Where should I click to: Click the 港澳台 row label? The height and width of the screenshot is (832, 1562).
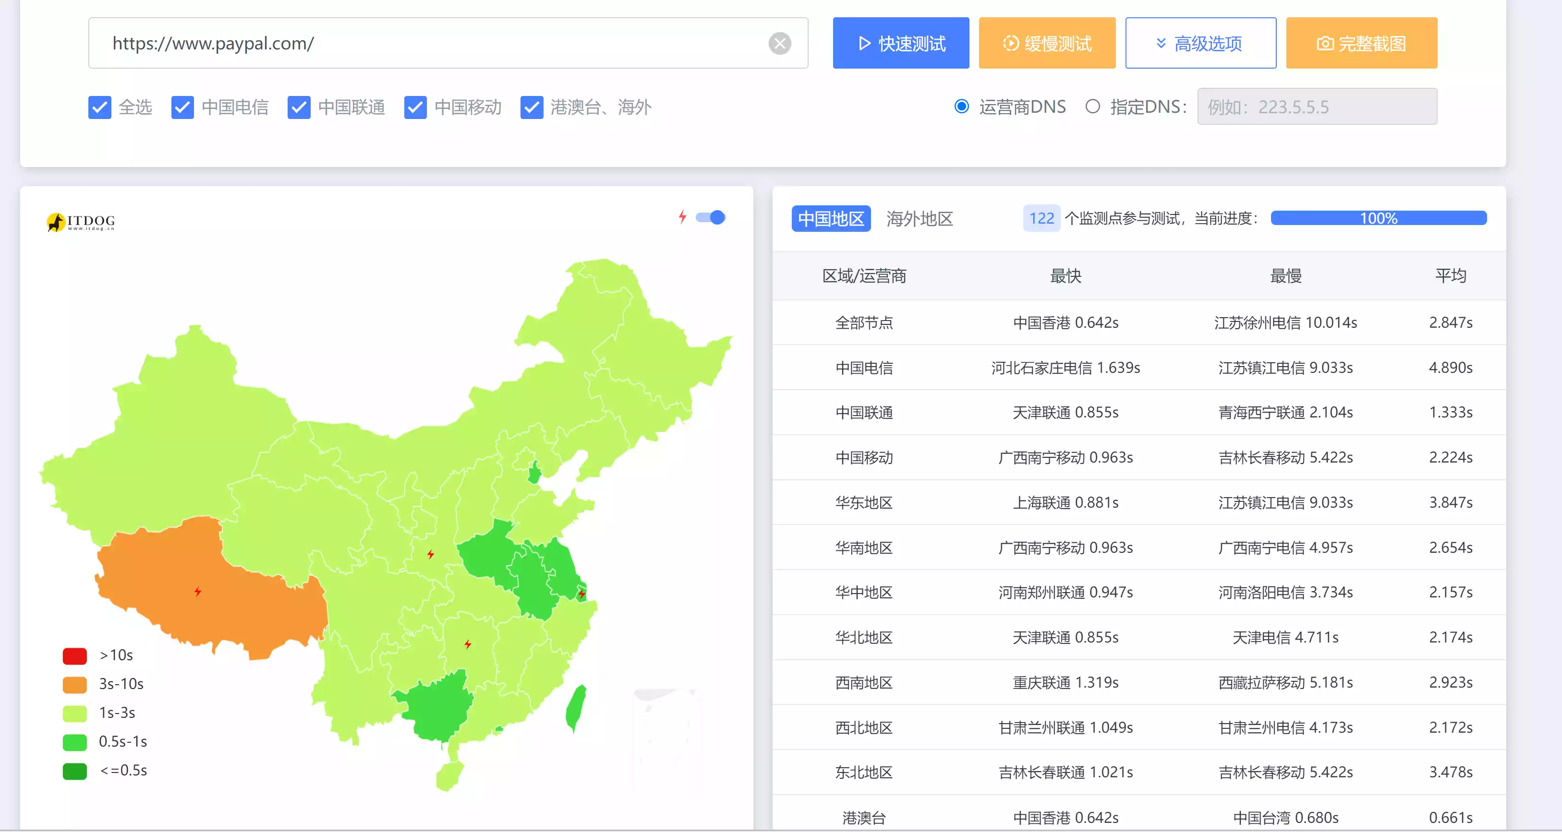click(864, 818)
